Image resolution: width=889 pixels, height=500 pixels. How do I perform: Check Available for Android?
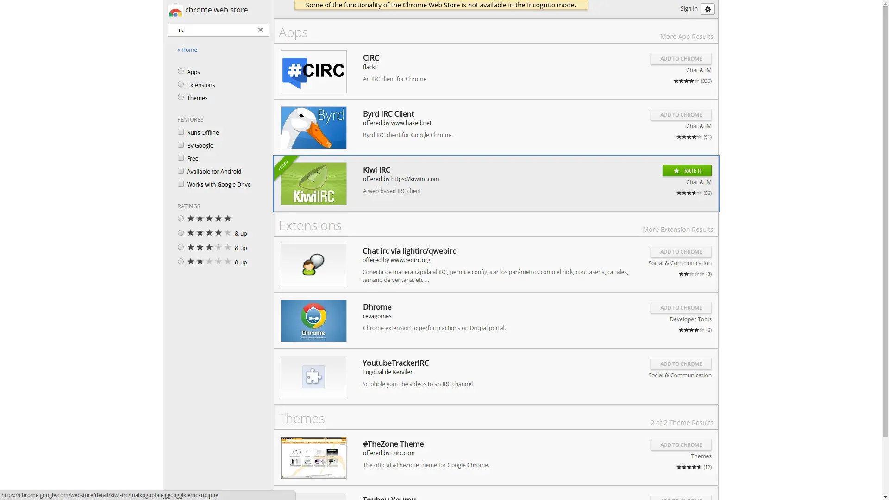click(x=181, y=171)
